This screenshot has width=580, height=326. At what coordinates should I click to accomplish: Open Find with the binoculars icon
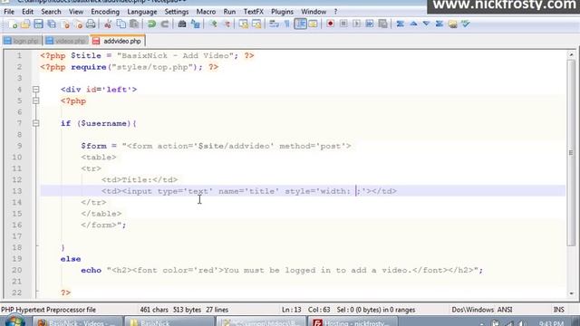[182, 24]
